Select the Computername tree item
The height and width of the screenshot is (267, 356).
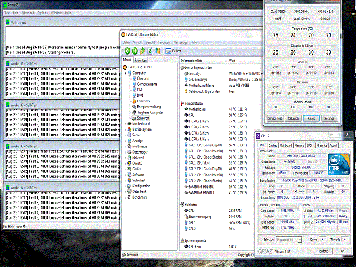coord(147,84)
